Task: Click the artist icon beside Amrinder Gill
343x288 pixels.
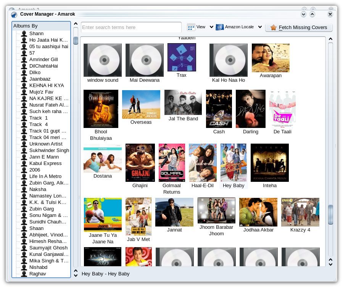Action: pyautogui.click(x=24, y=60)
